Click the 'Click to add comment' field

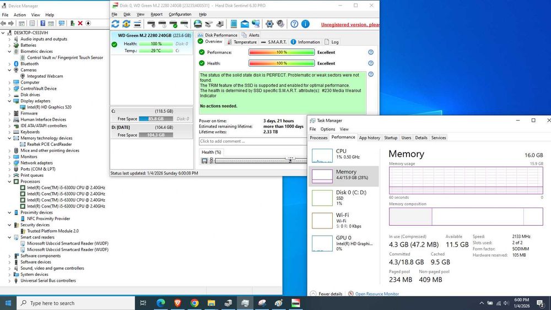[253, 141]
